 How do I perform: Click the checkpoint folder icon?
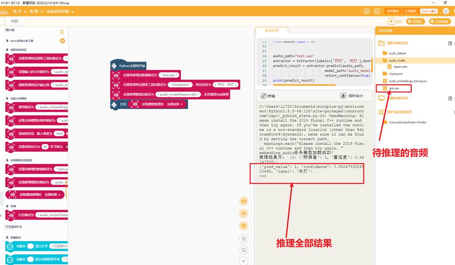tap(385, 74)
